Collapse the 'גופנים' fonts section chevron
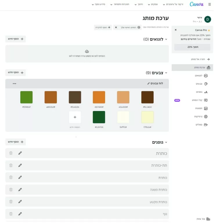Viewport: 214px width, 224px height. tap(166, 142)
